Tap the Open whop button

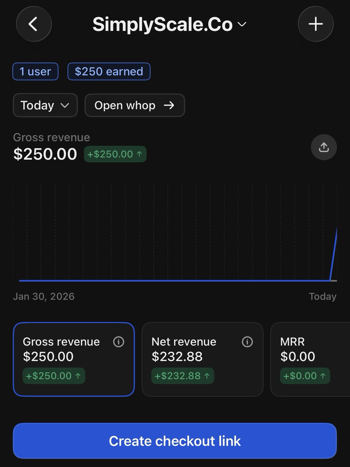[134, 105]
